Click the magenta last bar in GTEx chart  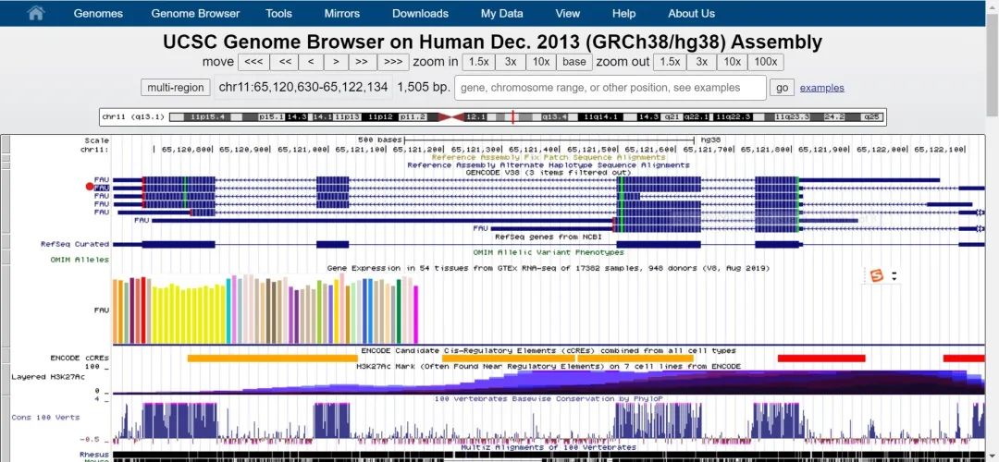point(416,314)
